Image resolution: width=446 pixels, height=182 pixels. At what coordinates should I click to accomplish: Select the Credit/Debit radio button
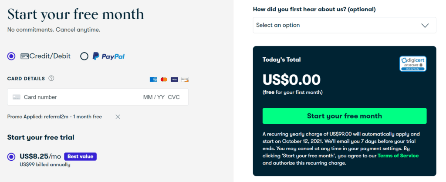(x=11, y=56)
